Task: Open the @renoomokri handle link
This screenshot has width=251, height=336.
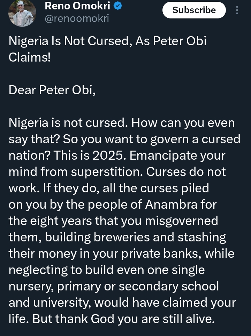Action: click(77, 18)
